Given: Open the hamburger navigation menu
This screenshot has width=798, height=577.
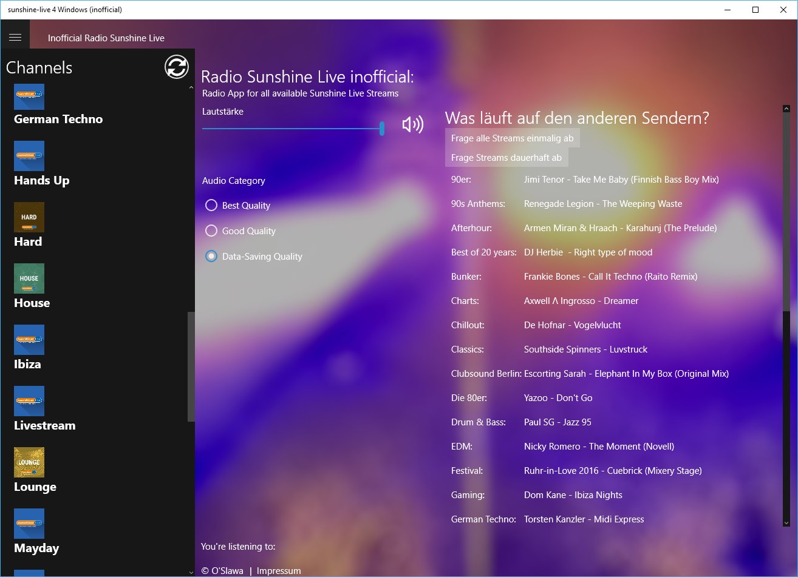Looking at the screenshot, I should point(15,38).
